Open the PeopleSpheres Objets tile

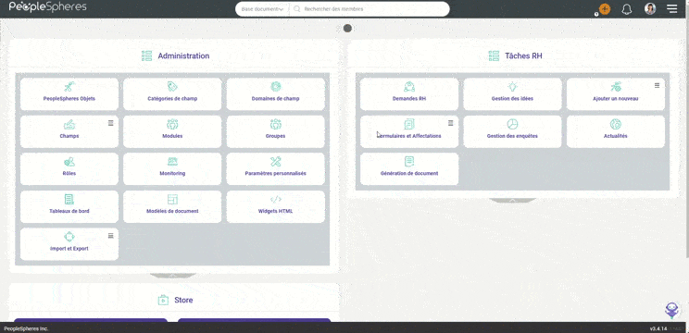69,94
